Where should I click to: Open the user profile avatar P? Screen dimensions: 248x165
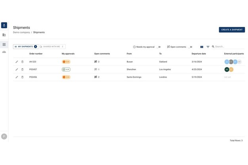[x=4, y=137]
